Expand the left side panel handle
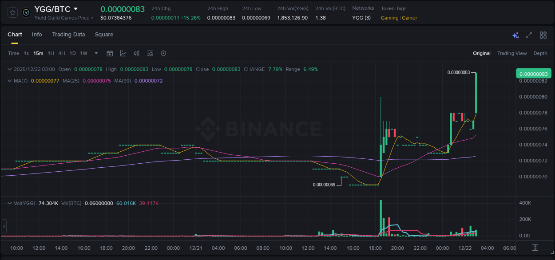The image size is (555, 260). coord(4,226)
